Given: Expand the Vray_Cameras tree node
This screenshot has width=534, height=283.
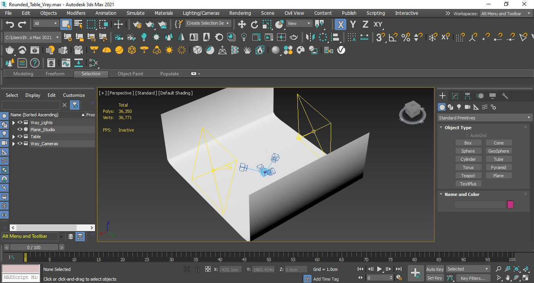Looking at the screenshot, I should coord(14,144).
